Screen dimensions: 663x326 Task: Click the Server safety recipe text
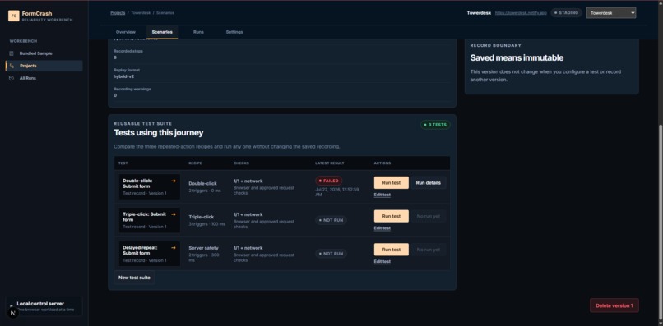203,248
